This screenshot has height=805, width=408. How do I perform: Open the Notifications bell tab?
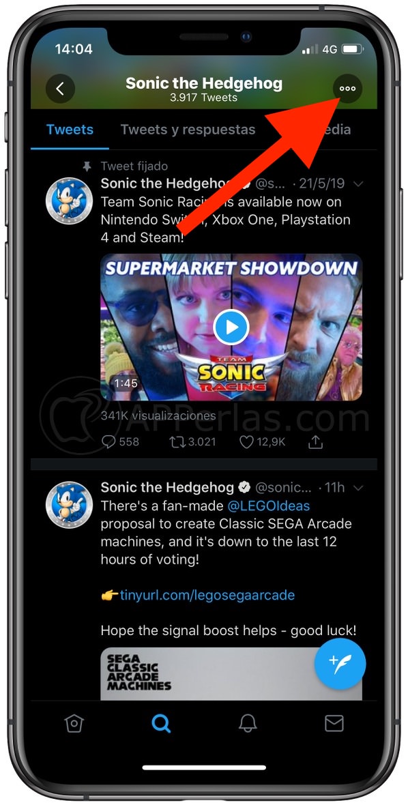coord(248,723)
